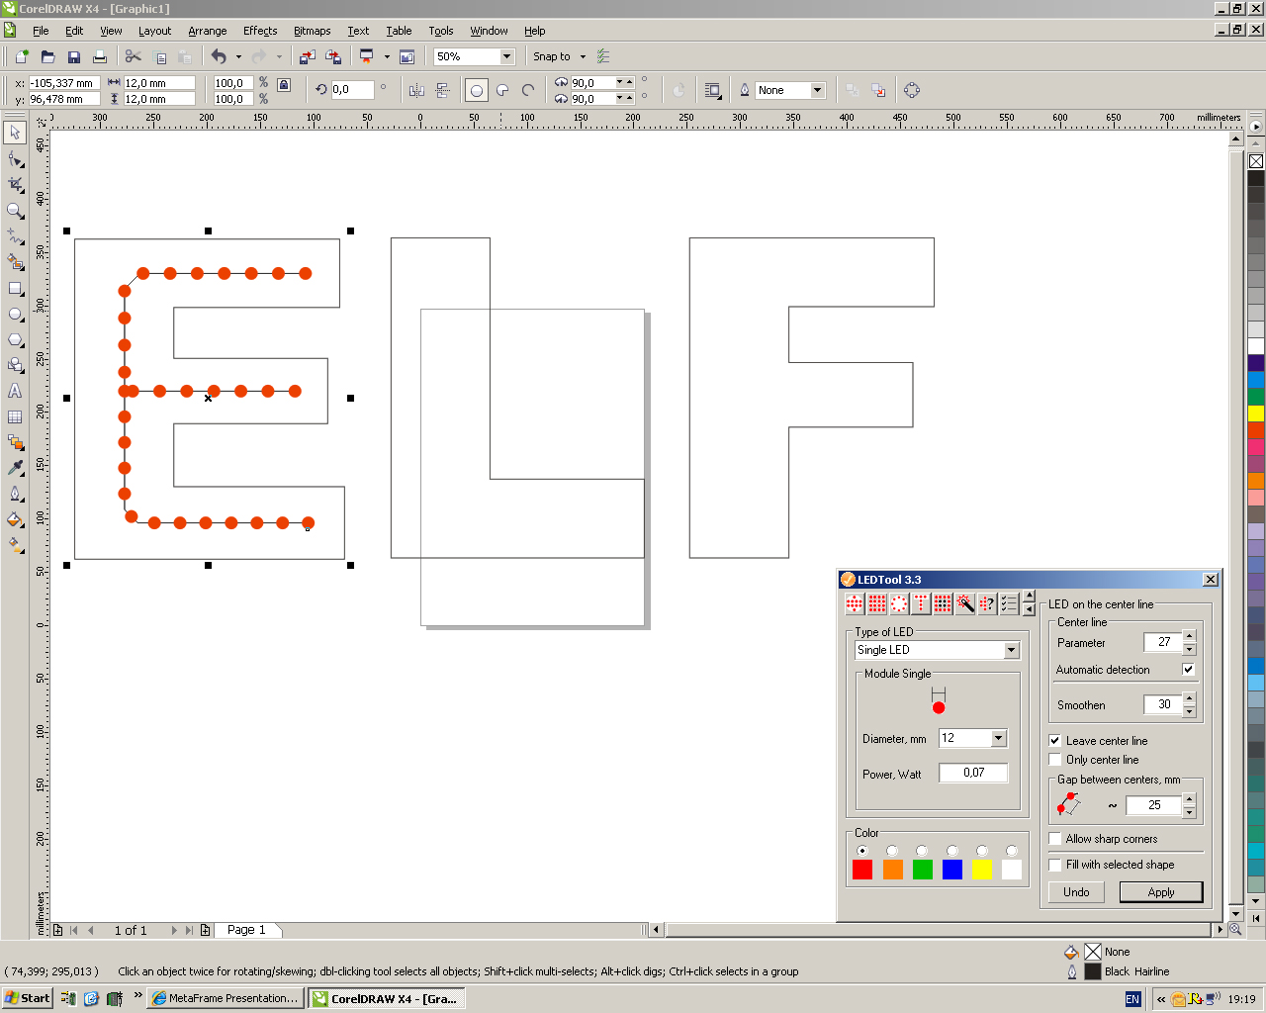Select the orange color radio button
This screenshot has height=1013, width=1266.
point(892,851)
